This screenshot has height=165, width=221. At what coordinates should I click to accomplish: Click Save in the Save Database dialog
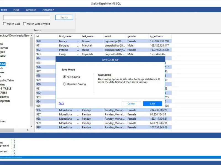(152, 104)
